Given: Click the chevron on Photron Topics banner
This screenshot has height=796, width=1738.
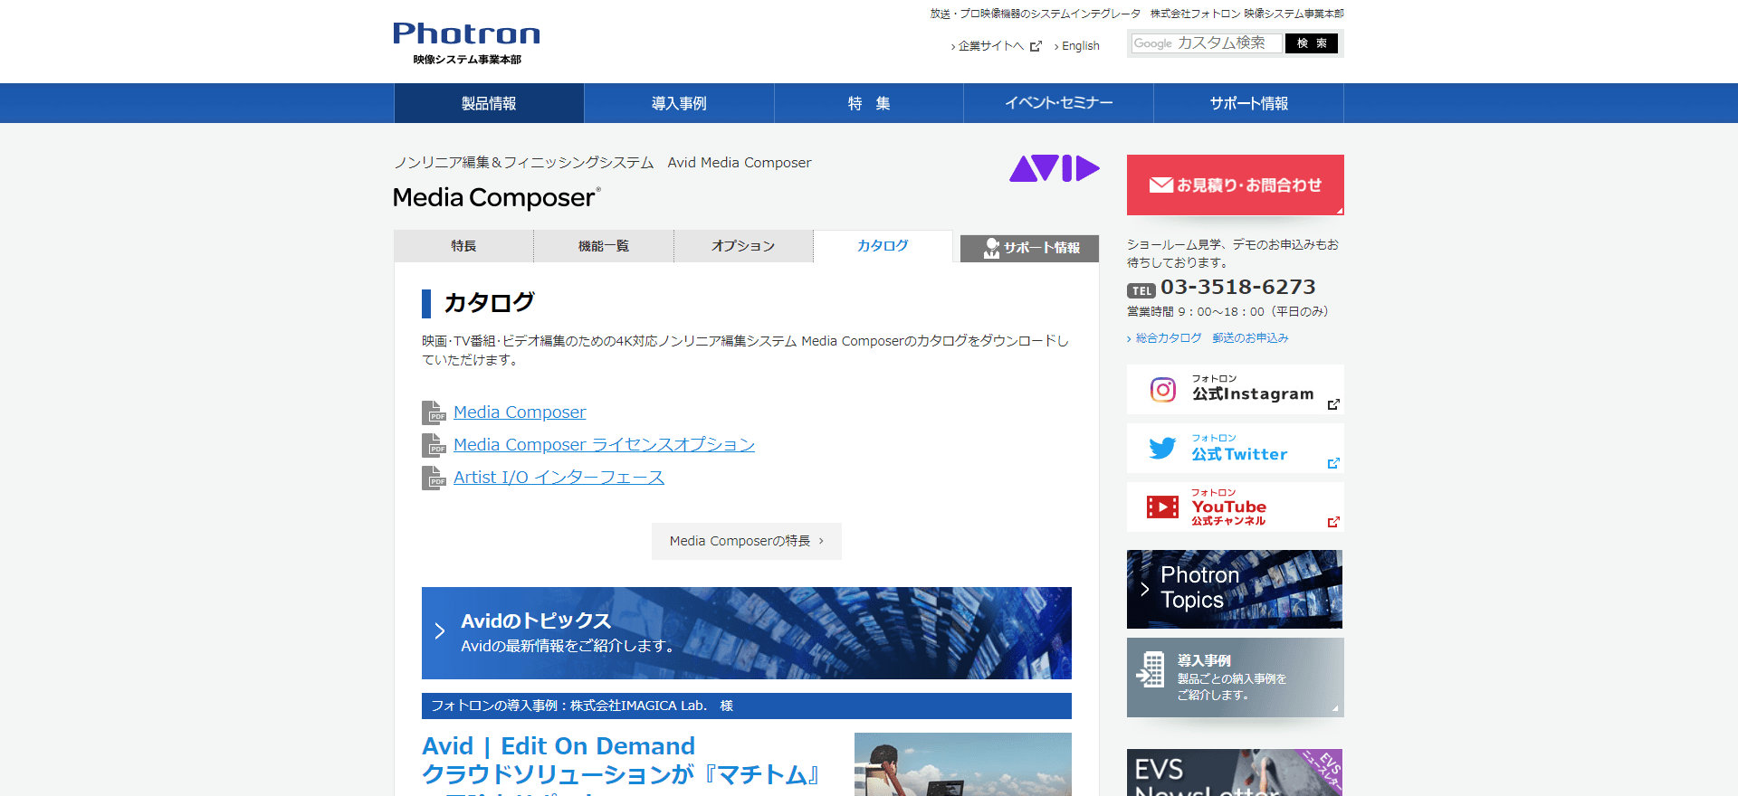Looking at the screenshot, I should [x=1145, y=589].
